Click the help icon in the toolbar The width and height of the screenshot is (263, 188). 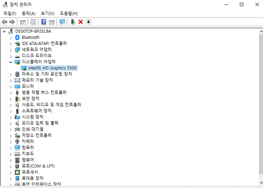click(x=44, y=22)
